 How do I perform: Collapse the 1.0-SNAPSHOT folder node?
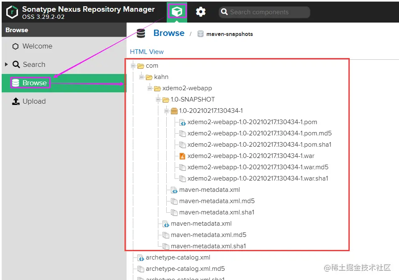click(158, 99)
